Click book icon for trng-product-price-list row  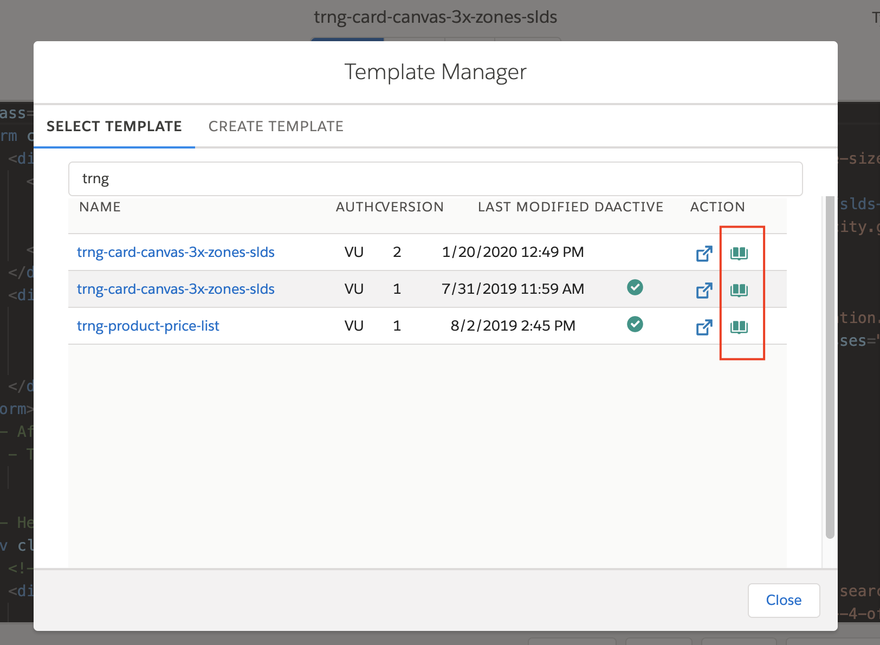tap(739, 327)
